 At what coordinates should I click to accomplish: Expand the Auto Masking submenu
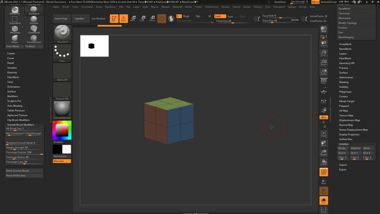click(15, 106)
